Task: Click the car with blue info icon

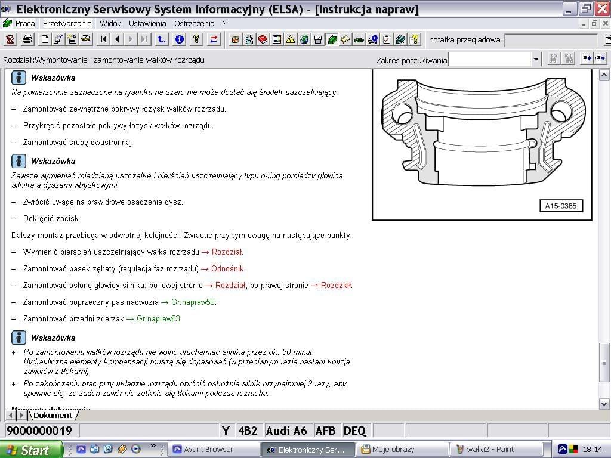Action: [372, 39]
